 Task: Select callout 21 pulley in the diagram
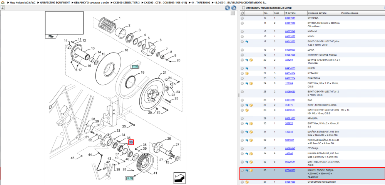pos(164,73)
